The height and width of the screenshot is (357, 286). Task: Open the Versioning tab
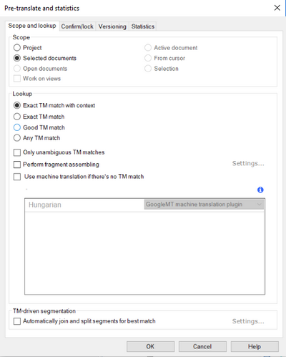coord(112,26)
